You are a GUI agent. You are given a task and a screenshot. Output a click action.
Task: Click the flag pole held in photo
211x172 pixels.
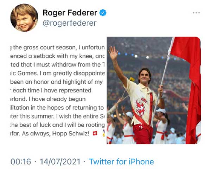(x=163, y=84)
